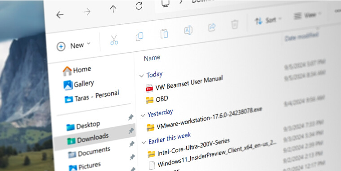Open Gallery in the navigation pane
The width and height of the screenshot is (341, 171).
[x=79, y=85]
